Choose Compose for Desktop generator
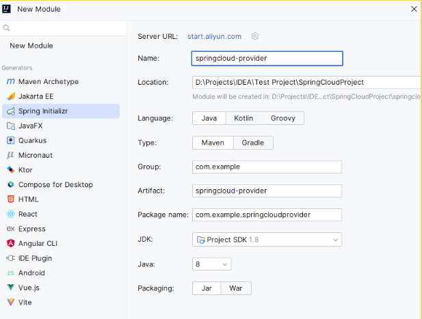The image size is (422, 319). 55,184
